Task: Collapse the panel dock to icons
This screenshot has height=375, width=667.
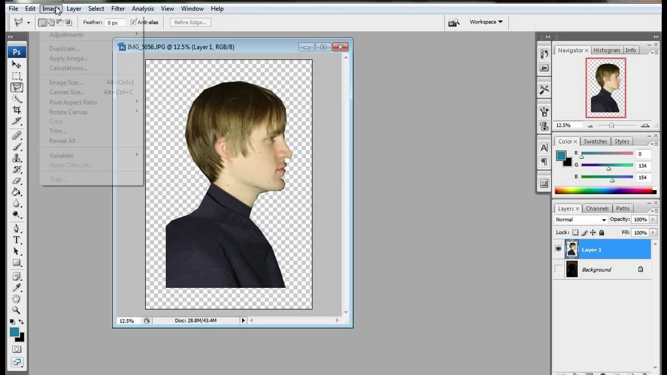Action: [x=656, y=36]
